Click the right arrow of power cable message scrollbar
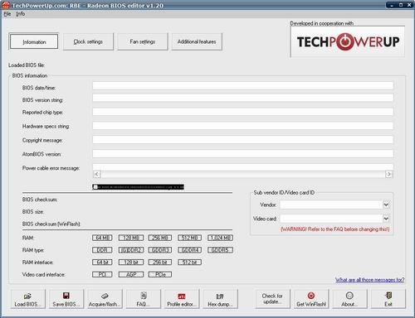 coord(388,174)
